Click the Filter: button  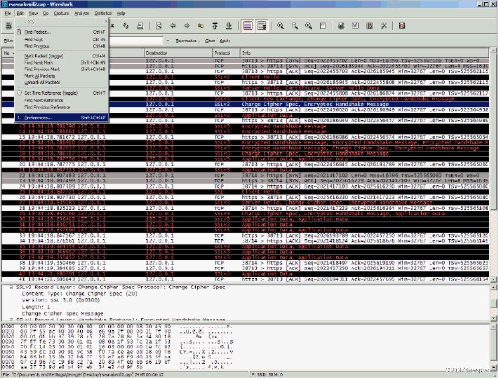pos(9,40)
